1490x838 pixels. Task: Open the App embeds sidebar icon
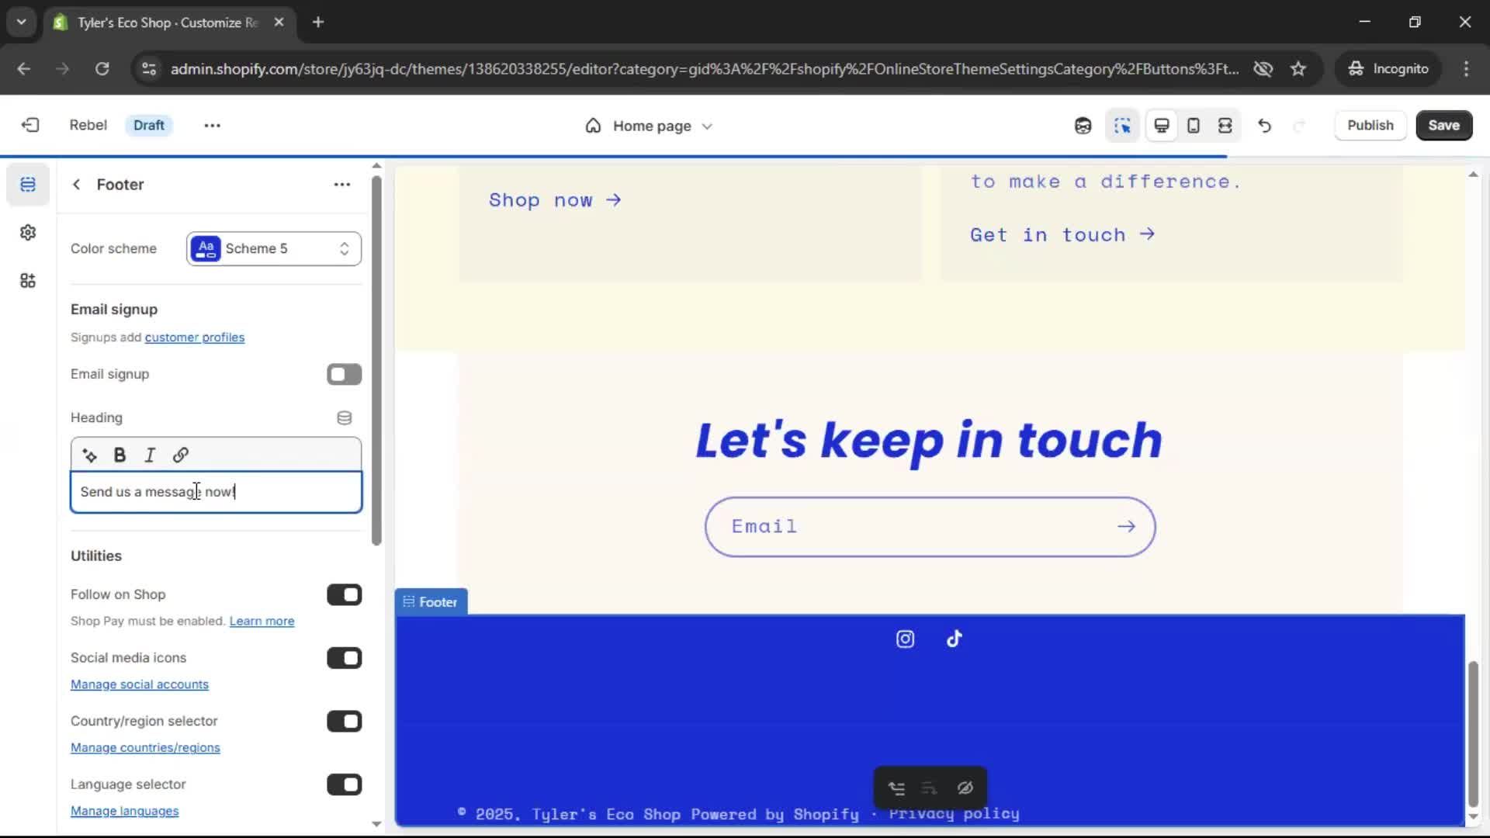28,281
